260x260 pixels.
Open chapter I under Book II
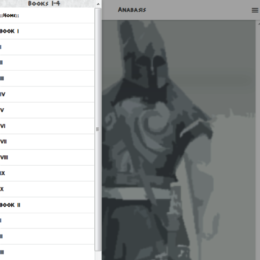pyautogui.click(x=47, y=221)
